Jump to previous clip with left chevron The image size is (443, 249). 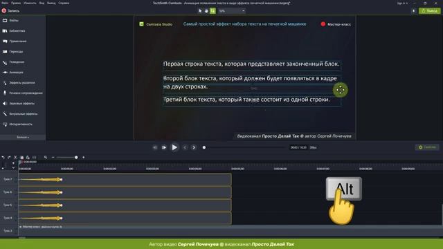[185, 147]
